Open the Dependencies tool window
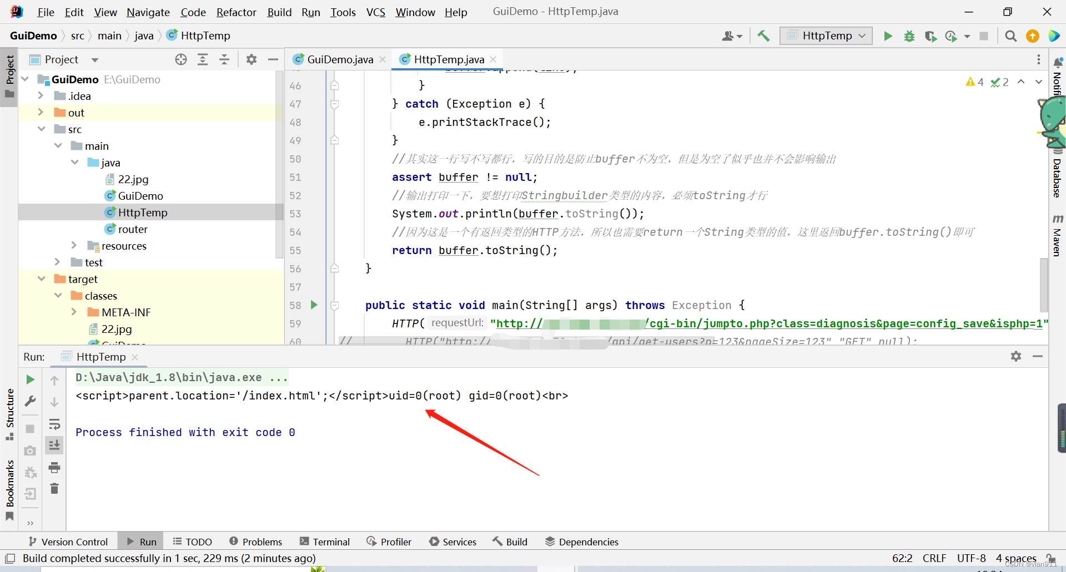The height and width of the screenshot is (572, 1066). [x=582, y=541]
